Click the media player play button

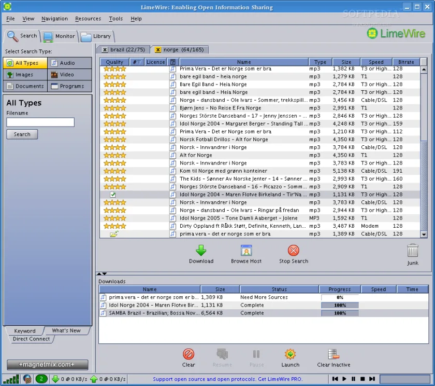(344, 379)
